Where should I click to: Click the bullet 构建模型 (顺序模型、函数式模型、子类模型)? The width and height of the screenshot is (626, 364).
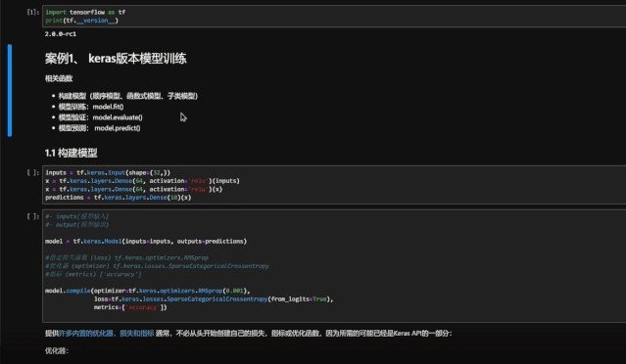click(x=128, y=96)
